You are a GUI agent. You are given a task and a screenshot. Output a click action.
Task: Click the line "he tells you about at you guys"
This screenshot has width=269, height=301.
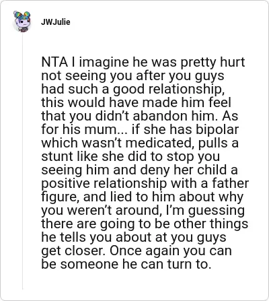coord(134,237)
